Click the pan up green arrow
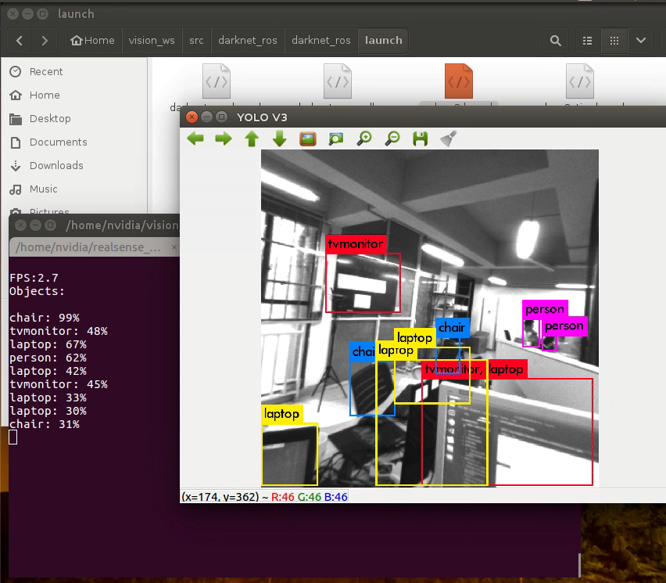This screenshot has height=583, width=666. [x=252, y=139]
